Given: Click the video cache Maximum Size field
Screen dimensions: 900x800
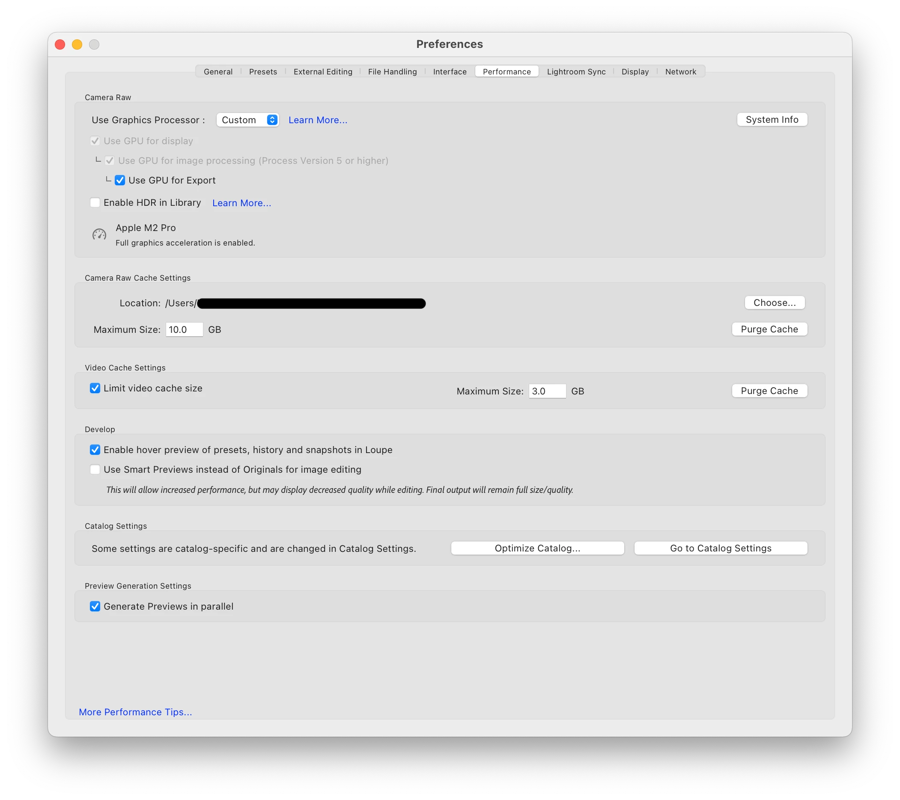Looking at the screenshot, I should coord(547,391).
